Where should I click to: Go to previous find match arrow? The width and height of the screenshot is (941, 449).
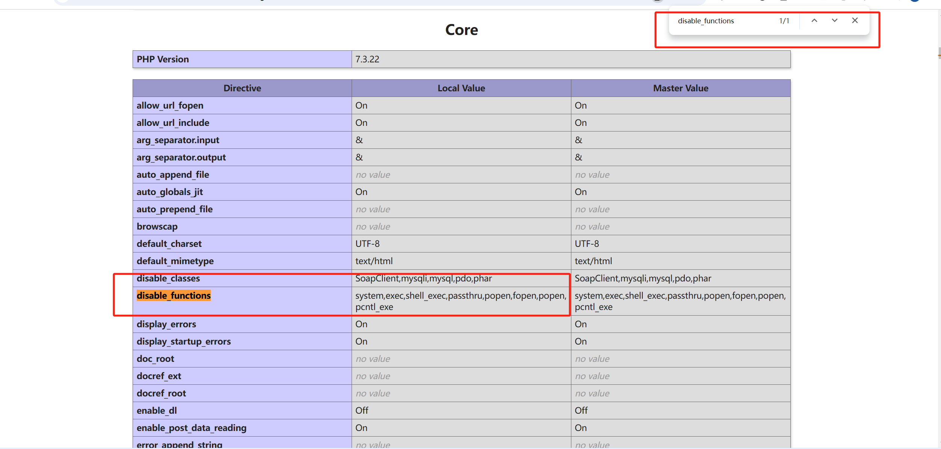coord(814,21)
